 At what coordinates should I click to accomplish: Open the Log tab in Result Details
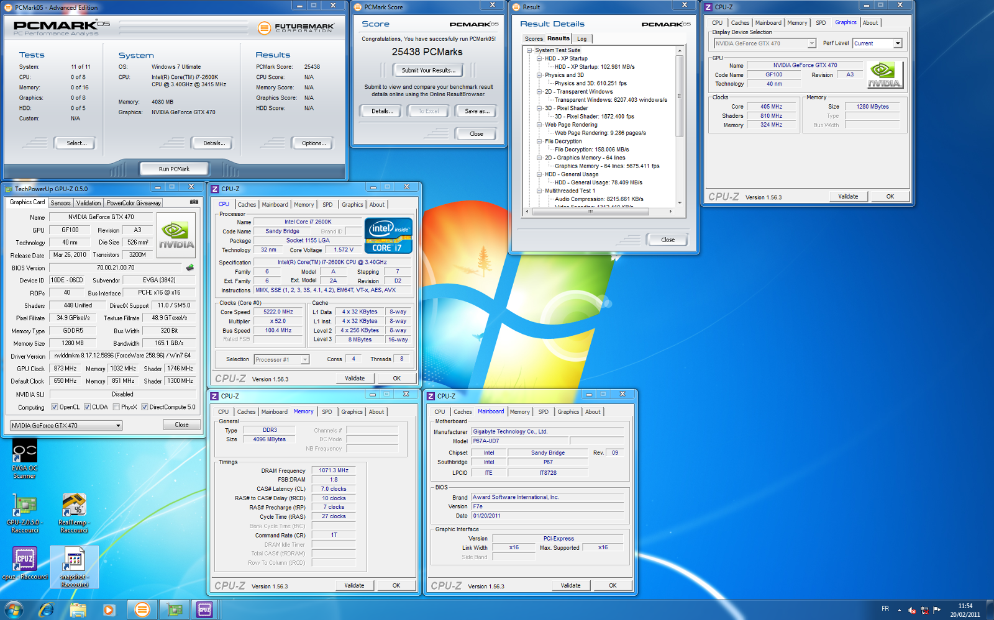[x=582, y=38]
